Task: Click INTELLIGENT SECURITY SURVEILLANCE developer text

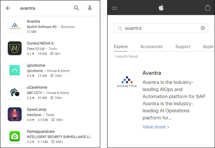Action: (x=59, y=137)
